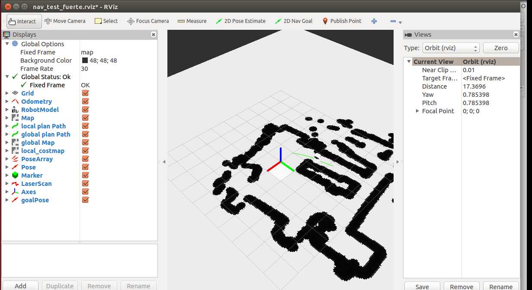This screenshot has width=532, height=290.
Task: Collapse the Current View tree
Action: click(x=409, y=62)
